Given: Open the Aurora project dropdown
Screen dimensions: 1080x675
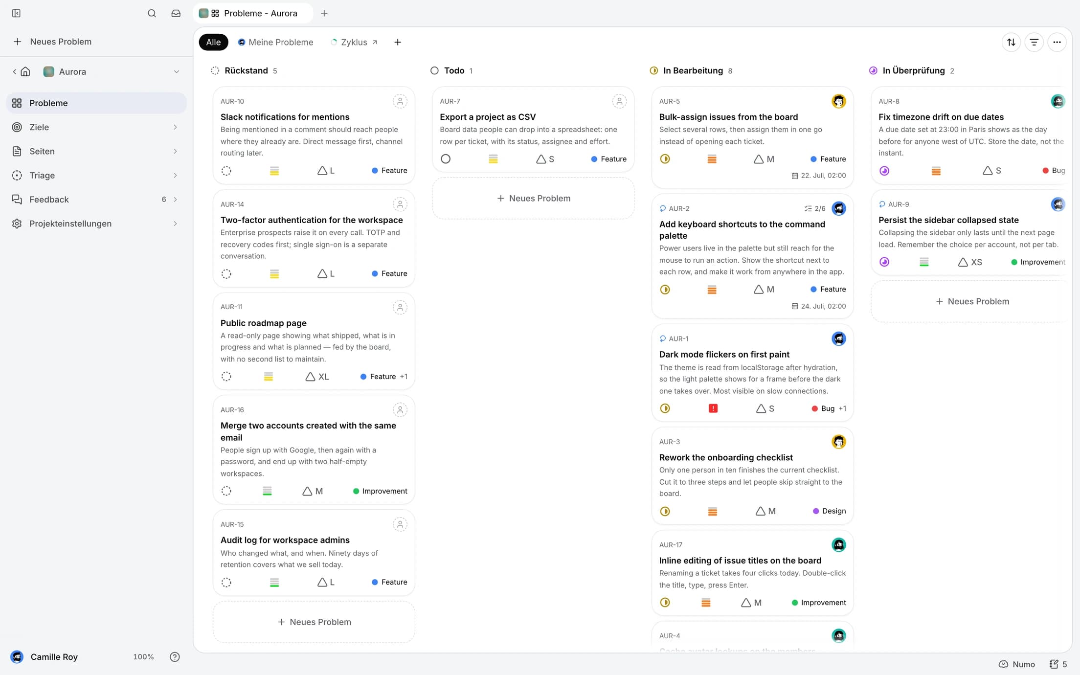Looking at the screenshot, I should 113,71.
